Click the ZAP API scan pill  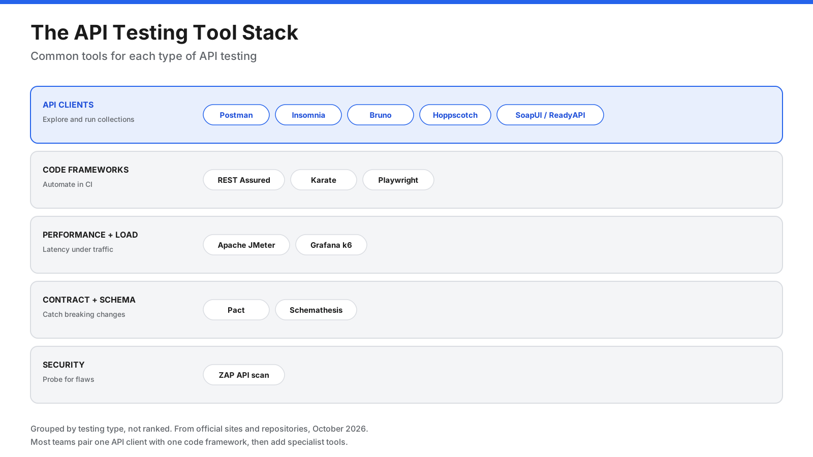point(244,375)
